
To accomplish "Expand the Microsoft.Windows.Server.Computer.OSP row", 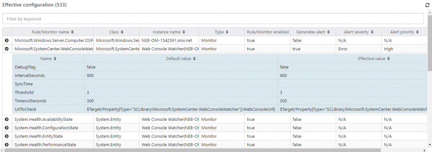I will click(7, 41).
